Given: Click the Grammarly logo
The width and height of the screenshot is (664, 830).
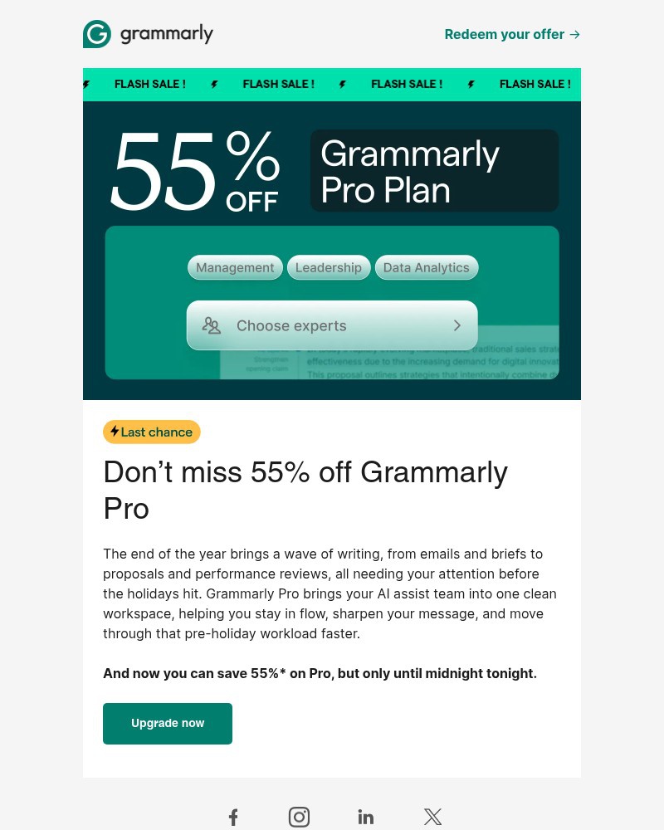Looking at the screenshot, I should click(148, 34).
